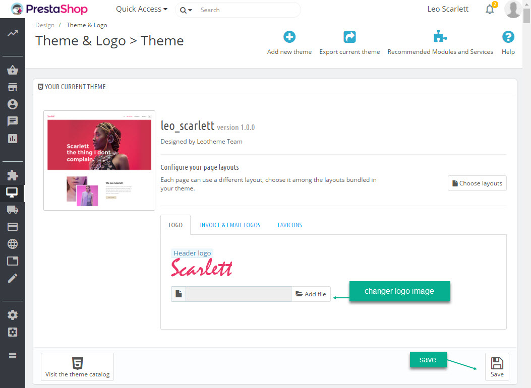This screenshot has width=531, height=388.
Task: Switch to the LOGO tab
Action: [175, 225]
